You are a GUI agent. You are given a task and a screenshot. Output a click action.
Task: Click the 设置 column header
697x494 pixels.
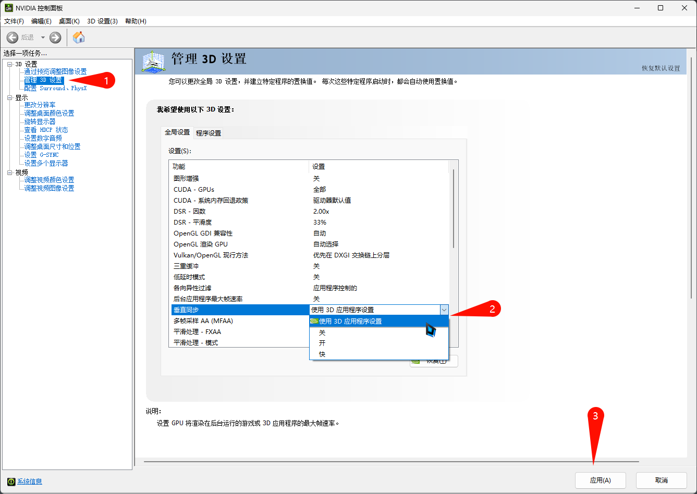point(379,167)
